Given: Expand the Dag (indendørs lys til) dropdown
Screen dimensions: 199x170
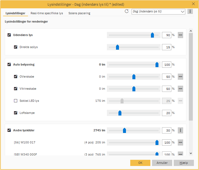Looking at the screenshot, I should coord(183,12).
